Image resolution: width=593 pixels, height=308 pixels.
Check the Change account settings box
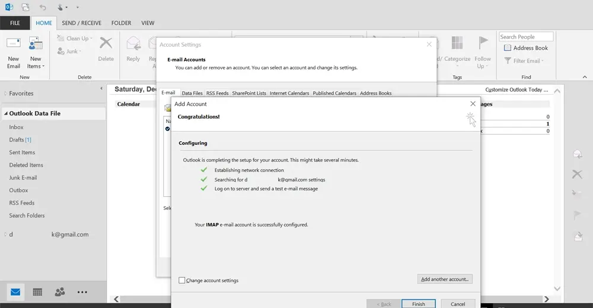pyautogui.click(x=182, y=280)
